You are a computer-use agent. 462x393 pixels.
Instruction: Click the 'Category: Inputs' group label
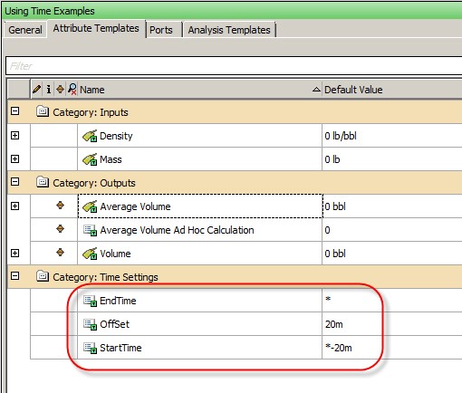[91, 112]
